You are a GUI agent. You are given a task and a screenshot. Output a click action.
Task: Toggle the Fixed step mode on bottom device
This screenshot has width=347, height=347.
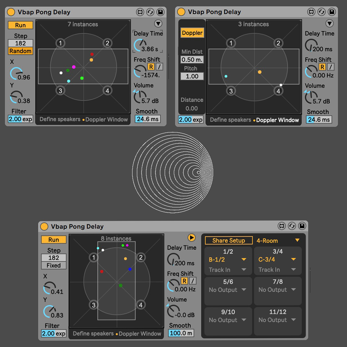54,265
